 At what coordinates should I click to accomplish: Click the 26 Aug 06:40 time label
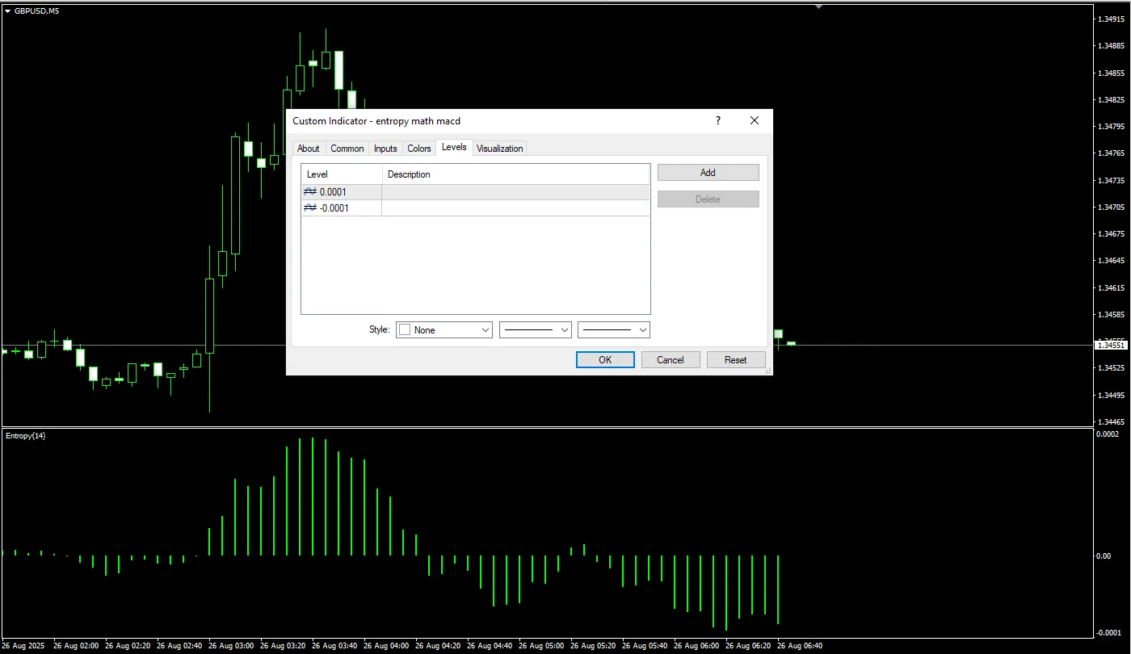click(800, 646)
